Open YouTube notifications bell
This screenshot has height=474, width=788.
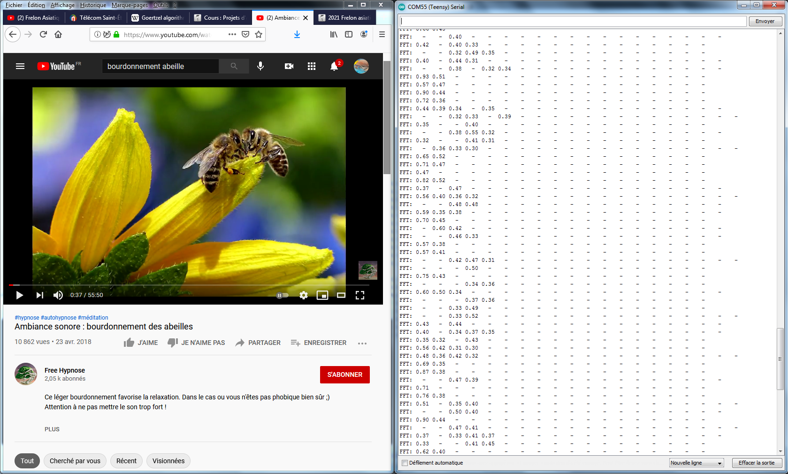click(x=334, y=66)
